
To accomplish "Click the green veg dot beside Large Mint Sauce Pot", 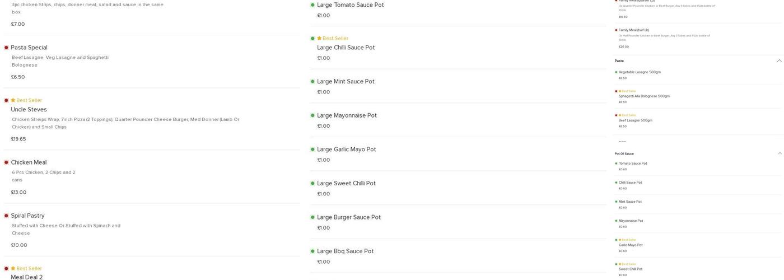I will pyautogui.click(x=312, y=82).
